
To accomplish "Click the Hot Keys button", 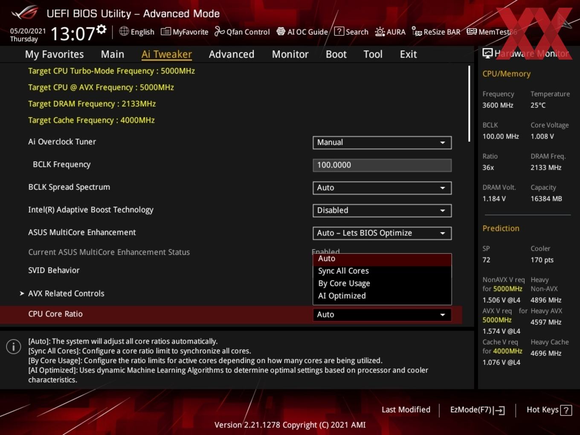I will tap(549, 410).
